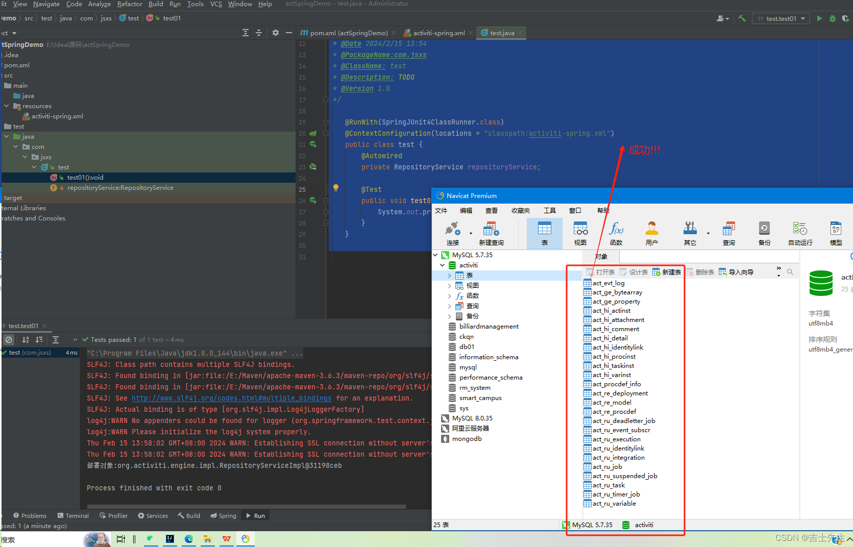The height and width of the screenshot is (547, 853).
Task: Click 导入向导 (Import Wizard) button
Action: tap(736, 272)
